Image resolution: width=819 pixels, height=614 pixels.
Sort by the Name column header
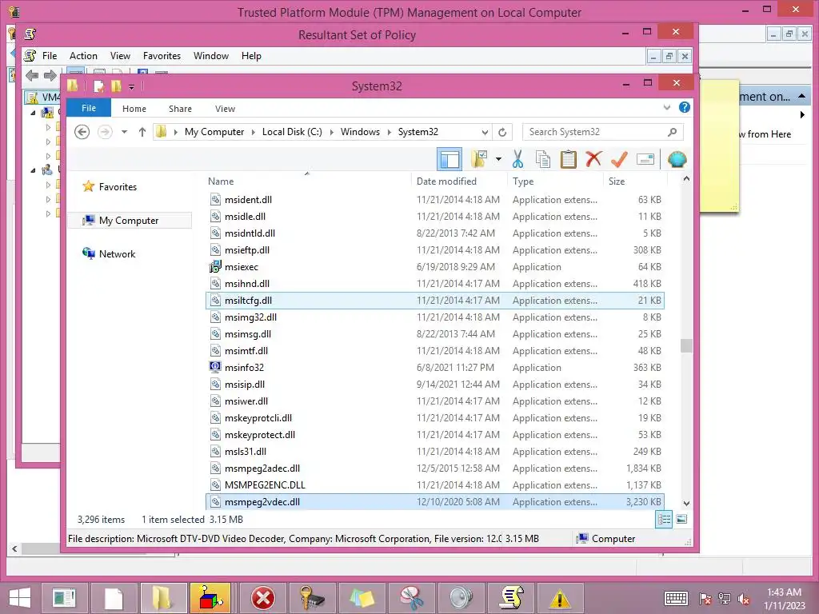(x=221, y=181)
